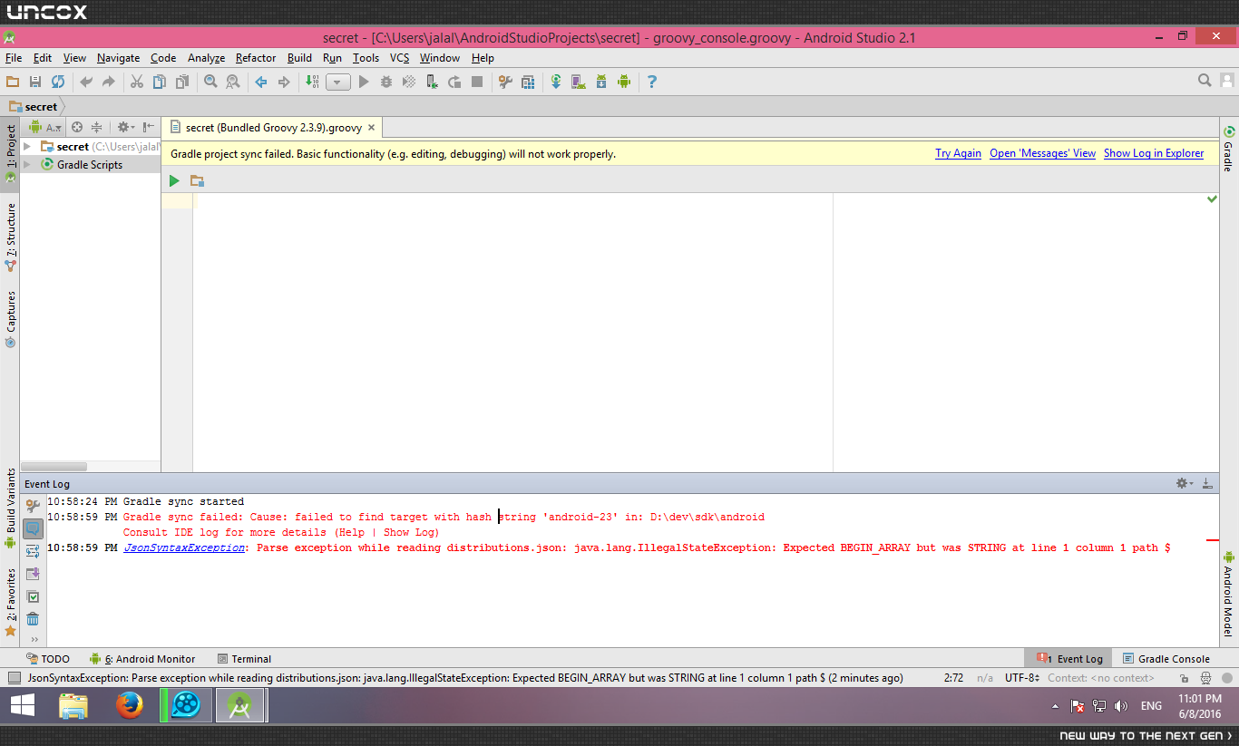Open the Build menu

pos(299,58)
